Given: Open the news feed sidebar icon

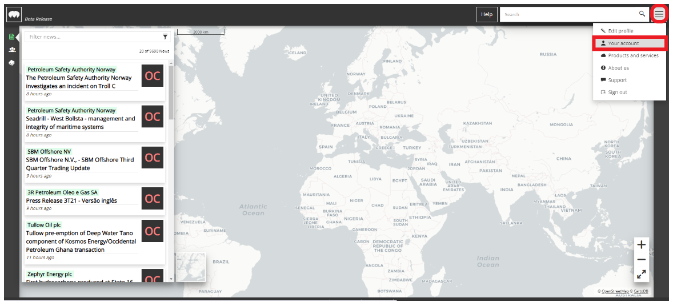Looking at the screenshot, I should click(11, 37).
